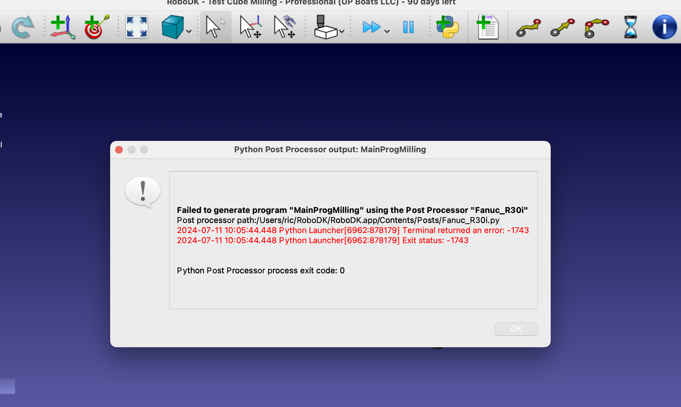Add a circular move instruction

tap(596, 28)
